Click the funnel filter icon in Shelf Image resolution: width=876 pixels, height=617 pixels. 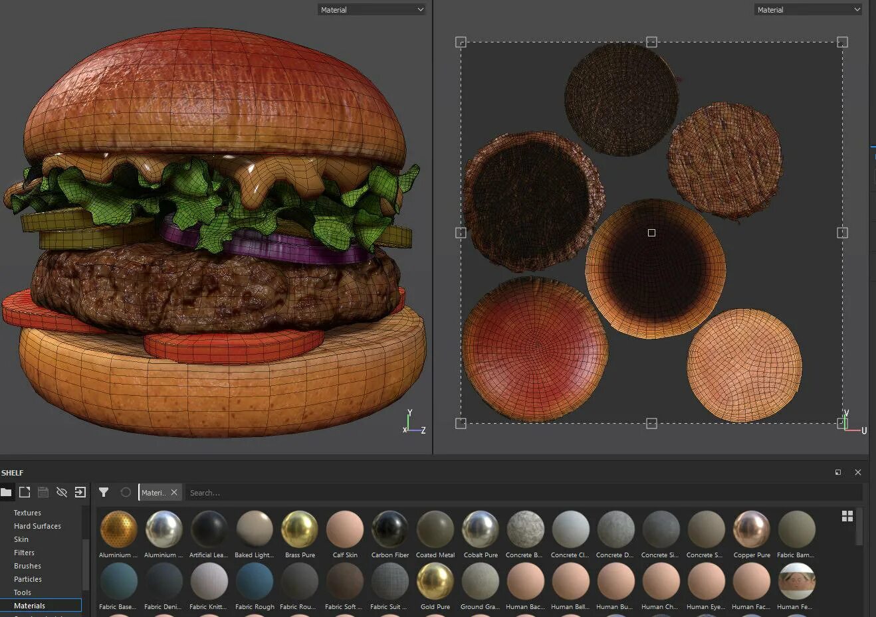click(x=104, y=492)
